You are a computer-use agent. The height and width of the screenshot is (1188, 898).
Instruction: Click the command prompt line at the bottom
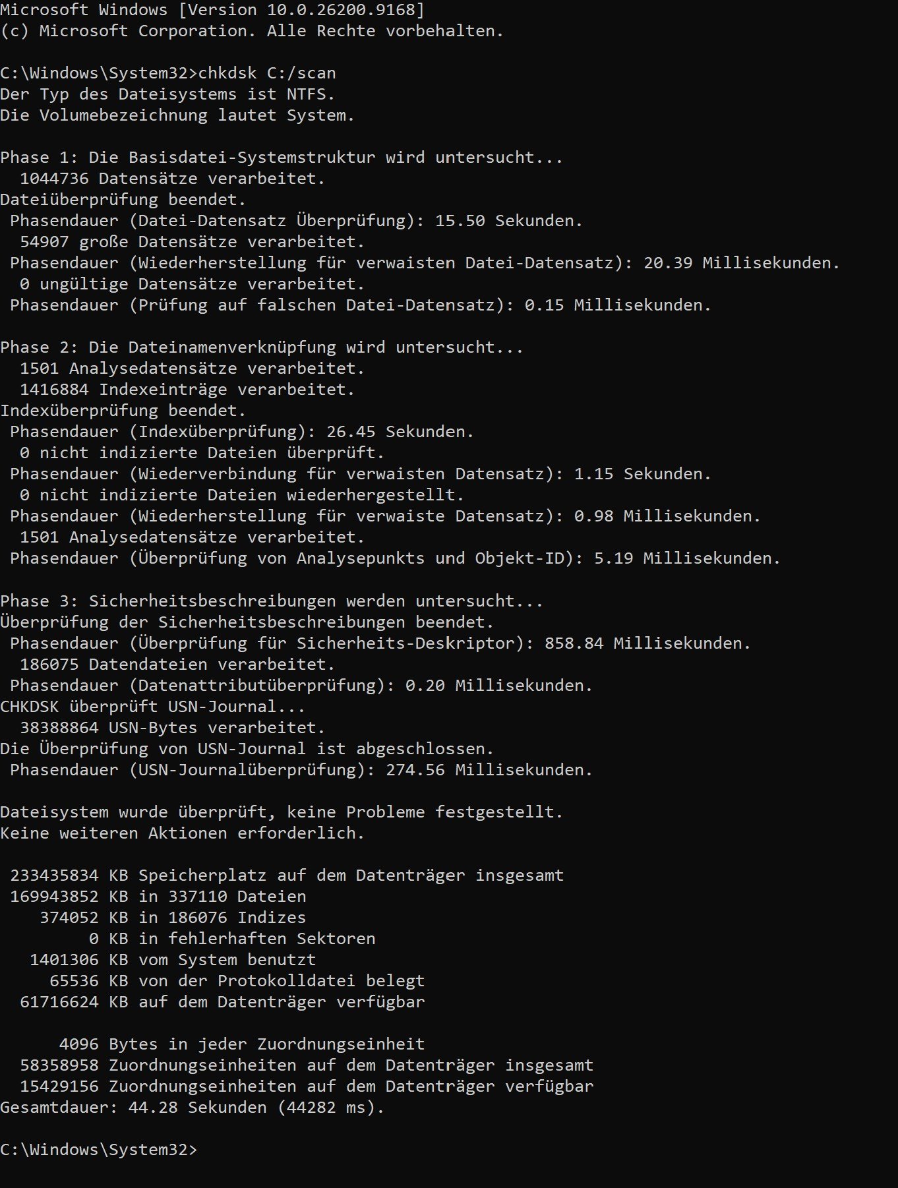click(x=99, y=1149)
